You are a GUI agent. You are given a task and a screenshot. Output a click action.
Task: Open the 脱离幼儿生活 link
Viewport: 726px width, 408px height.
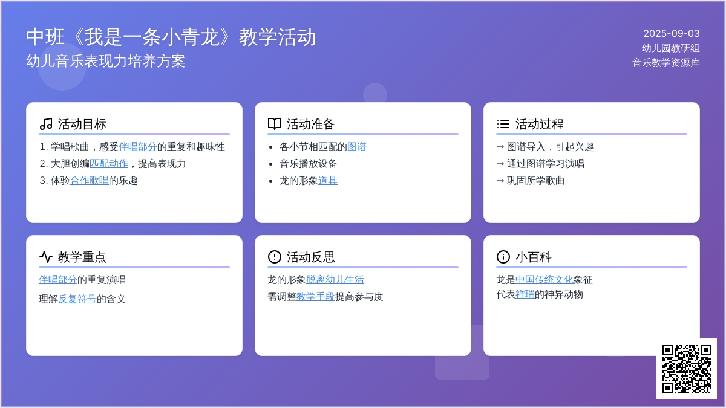click(335, 280)
